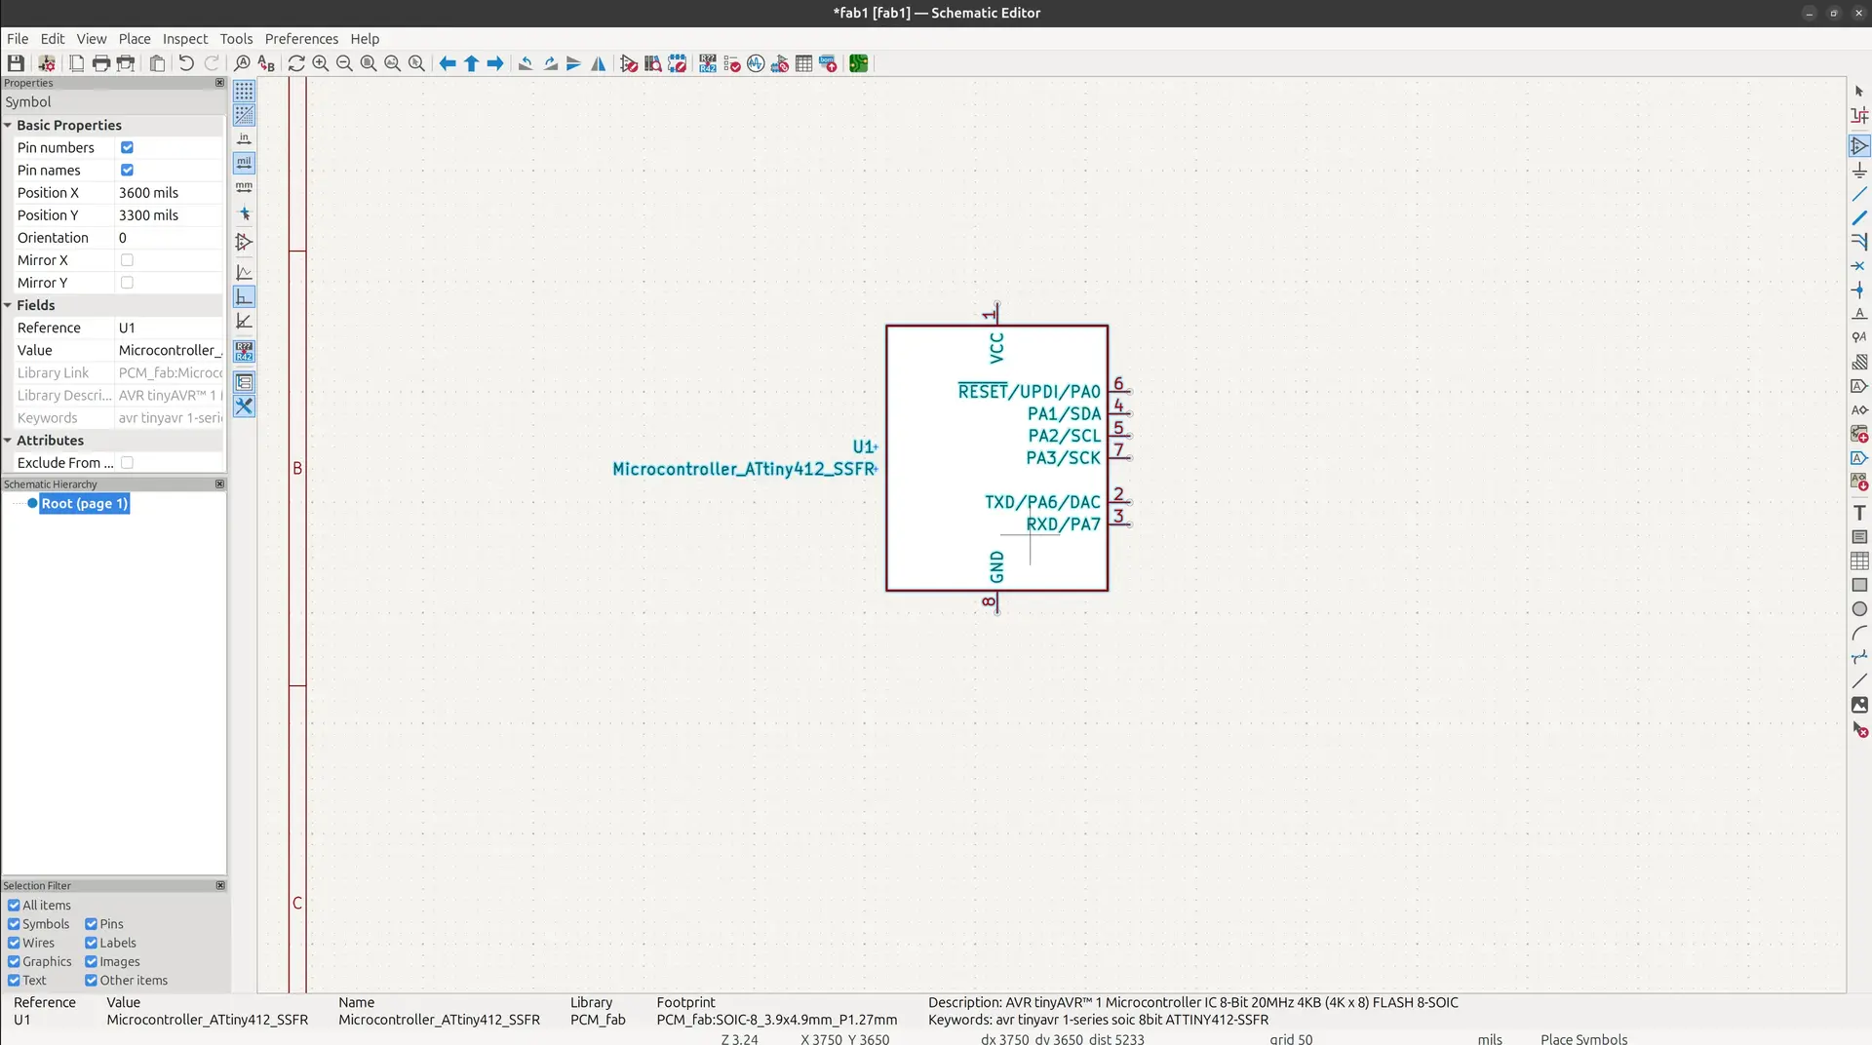Viewport: 1872px width, 1045px height.
Task: Select the Draw Buses tool
Action: [x=1859, y=217]
